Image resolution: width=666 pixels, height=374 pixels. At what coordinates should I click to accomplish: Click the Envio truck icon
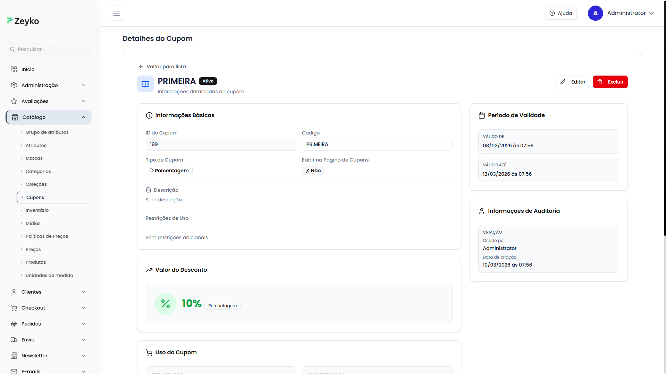tap(14, 340)
